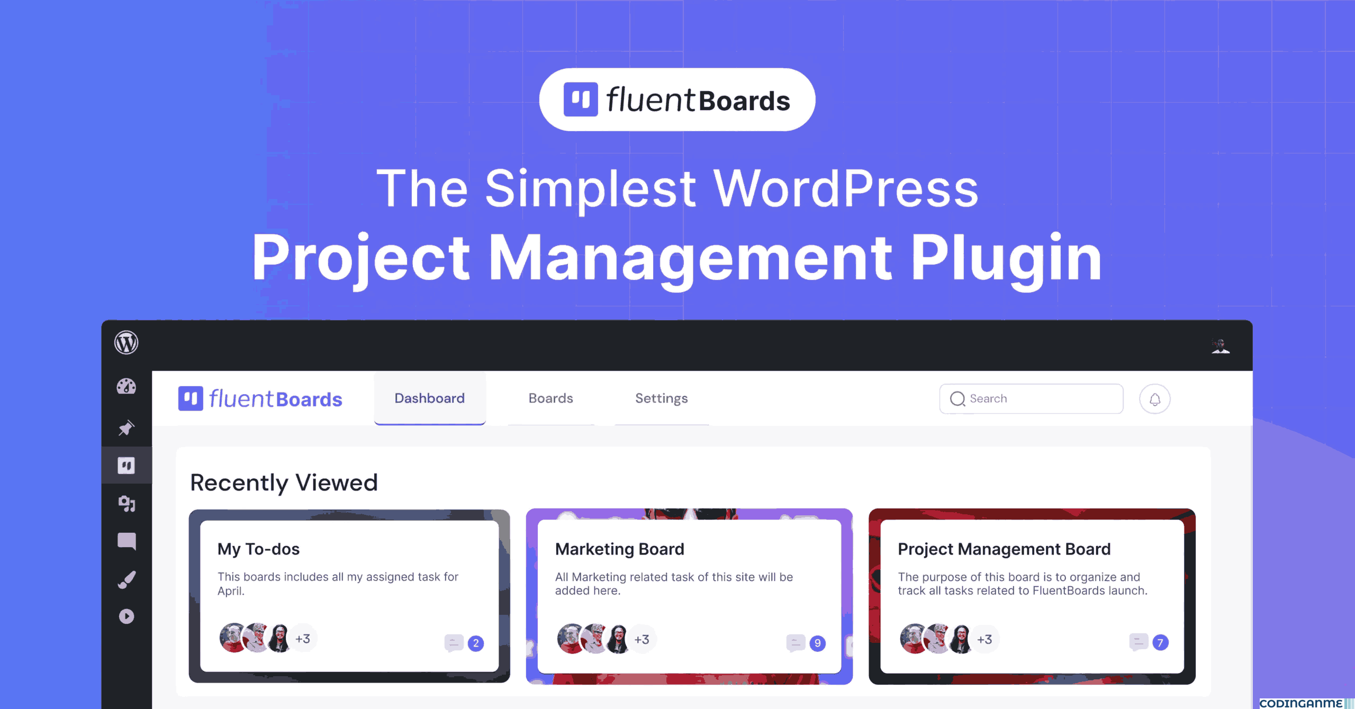This screenshot has width=1355, height=709.
Task: Click first member avatar on My To-dos card
Action: [233, 638]
